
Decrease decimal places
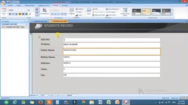(x=65, y=14)
